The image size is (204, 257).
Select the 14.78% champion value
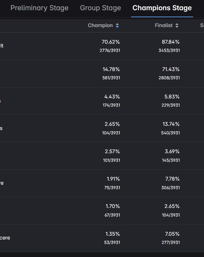click(111, 69)
